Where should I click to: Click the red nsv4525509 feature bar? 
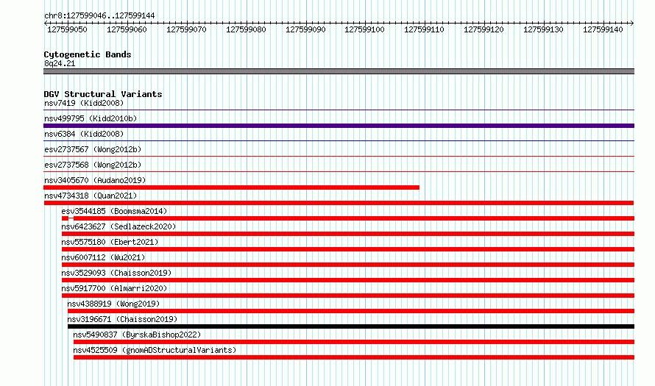click(x=354, y=357)
